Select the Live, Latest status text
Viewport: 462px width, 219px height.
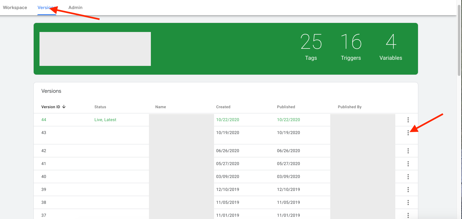105,120
